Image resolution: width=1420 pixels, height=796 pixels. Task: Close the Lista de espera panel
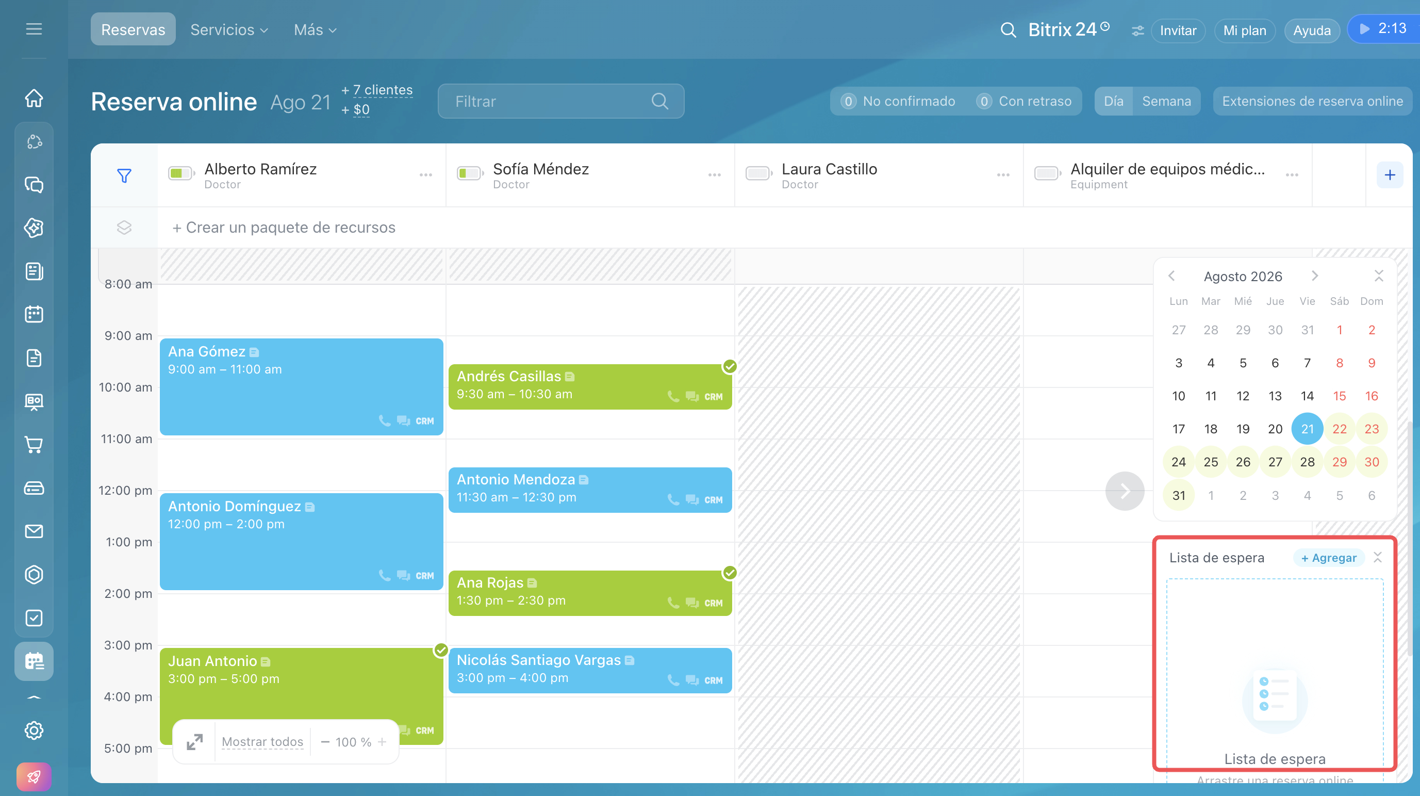click(1378, 558)
